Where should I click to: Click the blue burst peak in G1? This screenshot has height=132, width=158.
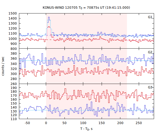pos(49,17)
